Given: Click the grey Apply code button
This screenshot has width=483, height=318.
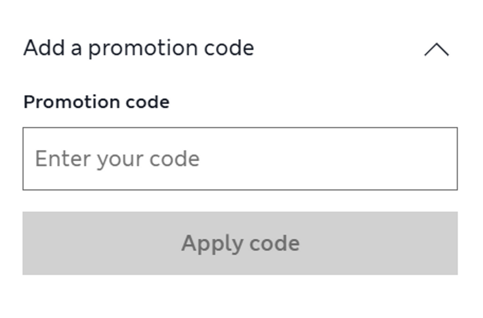Looking at the screenshot, I should (x=240, y=243).
